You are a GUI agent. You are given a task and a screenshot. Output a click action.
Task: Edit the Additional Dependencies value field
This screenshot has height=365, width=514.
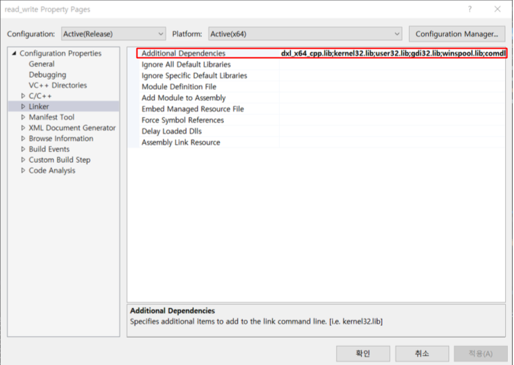tap(392, 53)
